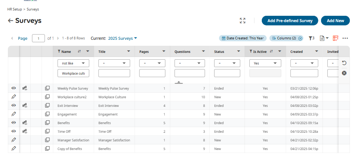Open Questions column header menu arrow
The height and width of the screenshot is (168, 357).
pyautogui.click(x=203, y=51)
